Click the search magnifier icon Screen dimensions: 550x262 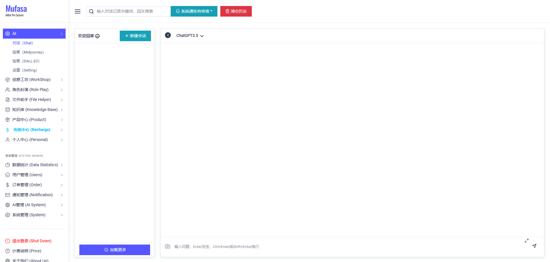tap(91, 11)
